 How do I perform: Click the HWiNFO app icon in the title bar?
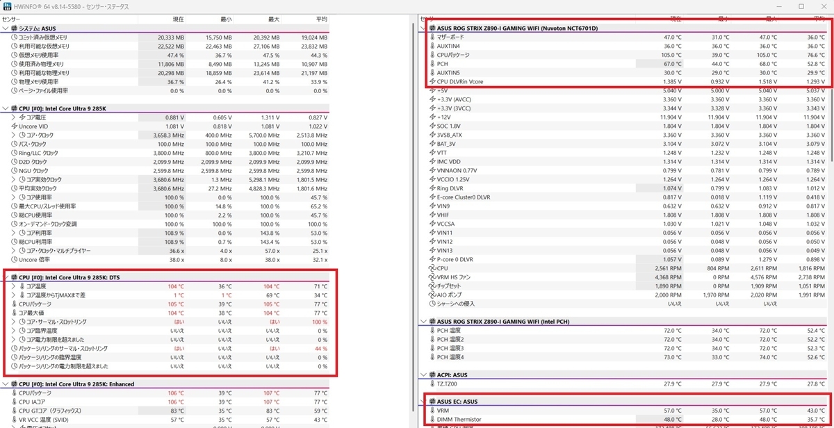[6, 6]
